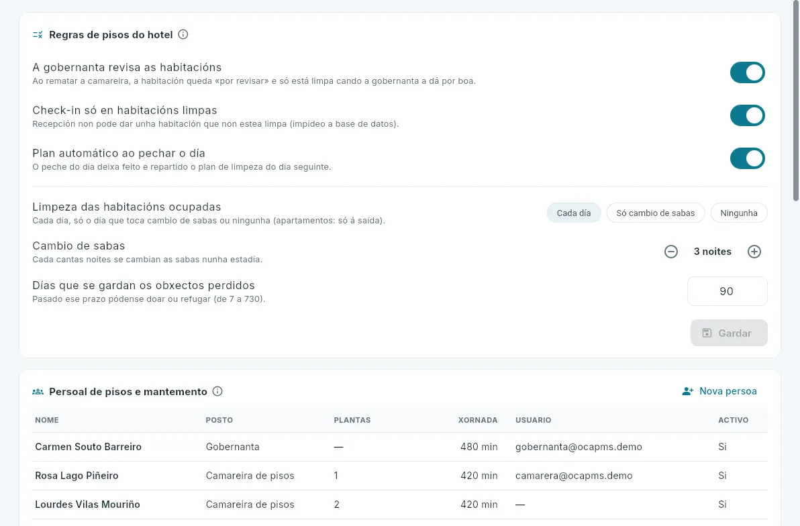
Task: Open the Lourdes Vilas Mouriño staff row
Action: click(x=400, y=505)
